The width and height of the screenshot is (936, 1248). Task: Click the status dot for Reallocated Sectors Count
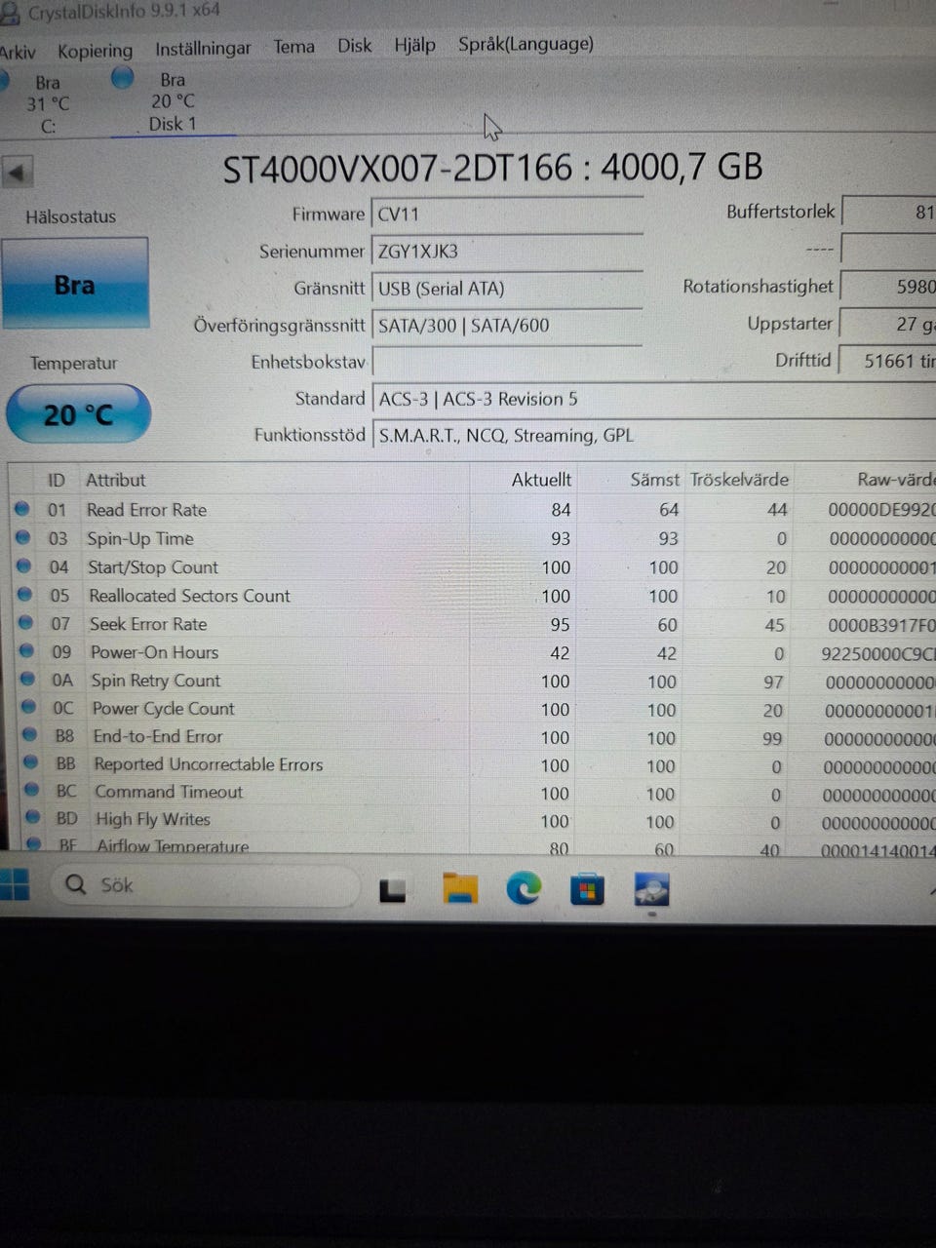pyautogui.click(x=25, y=594)
